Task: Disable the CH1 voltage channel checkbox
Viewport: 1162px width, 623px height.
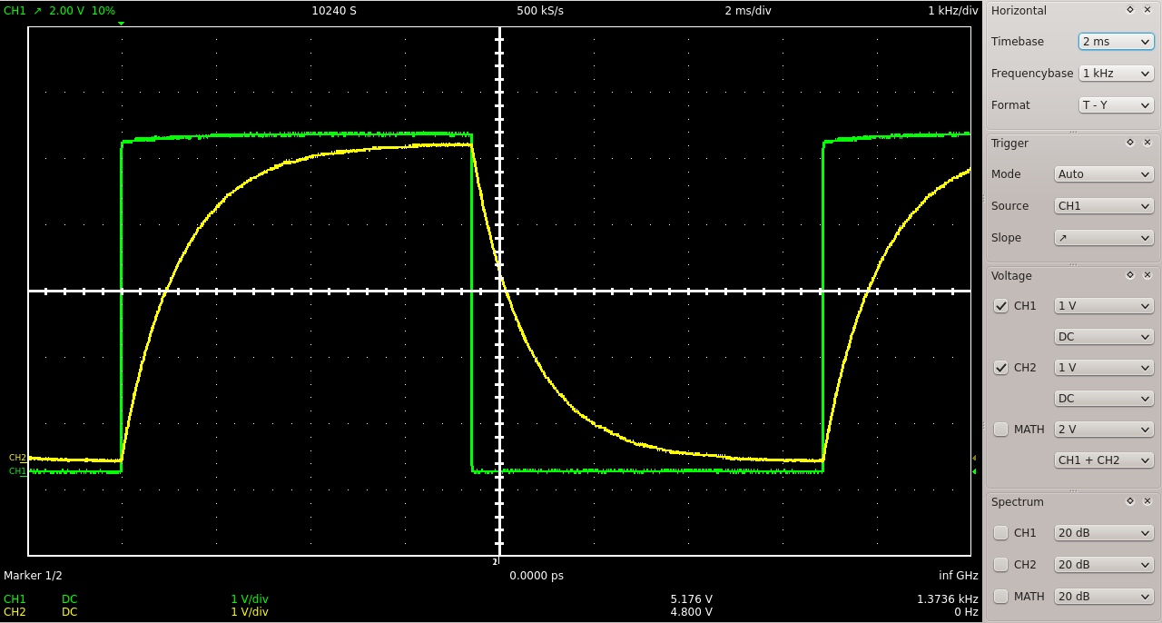Action: tap(1001, 306)
